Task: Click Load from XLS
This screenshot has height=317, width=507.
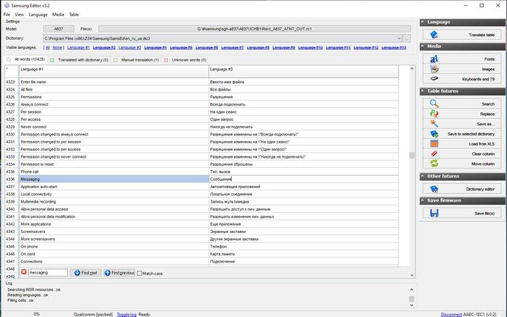Action: pos(462,144)
